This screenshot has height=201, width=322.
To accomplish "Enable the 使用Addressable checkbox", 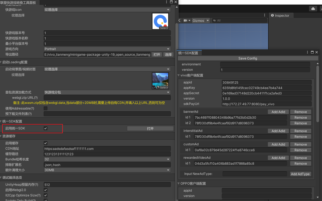I will [46, 108].
